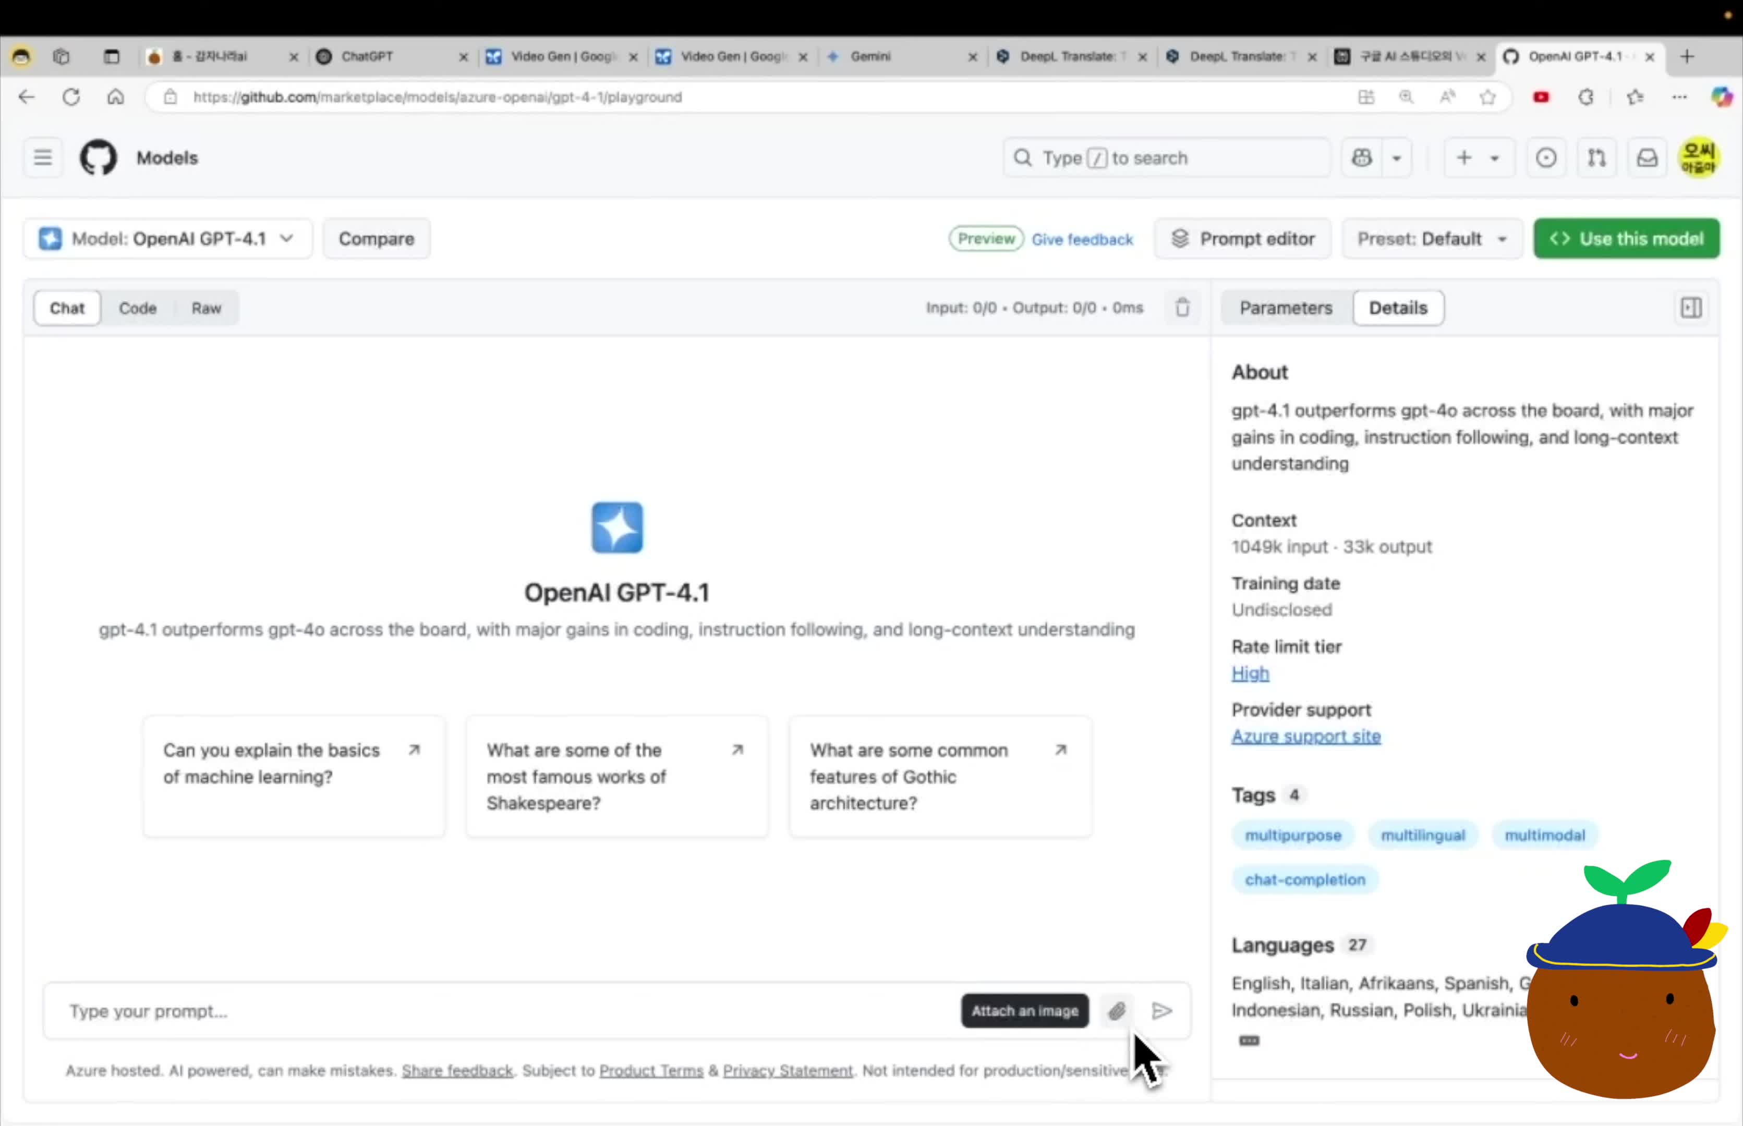
Task: Click the multilingual tag
Action: click(x=1423, y=836)
